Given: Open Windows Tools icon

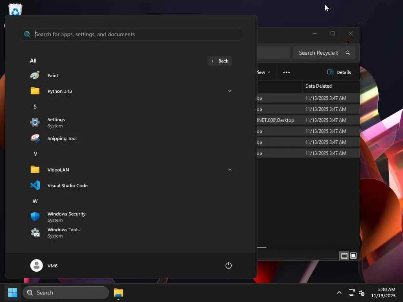Looking at the screenshot, I should (x=35, y=232).
